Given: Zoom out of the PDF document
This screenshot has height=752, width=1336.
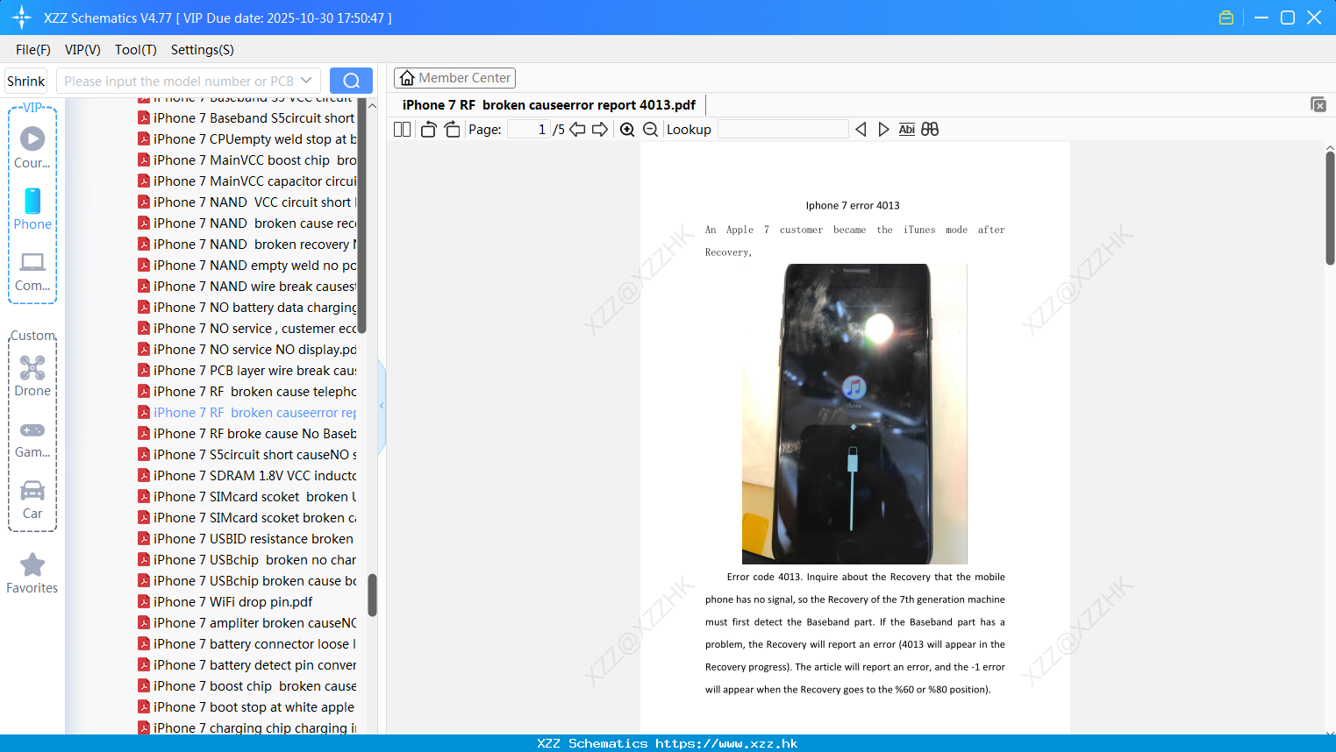Looking at the screenshot, I should pyautogui.click(x=651, y=130).
